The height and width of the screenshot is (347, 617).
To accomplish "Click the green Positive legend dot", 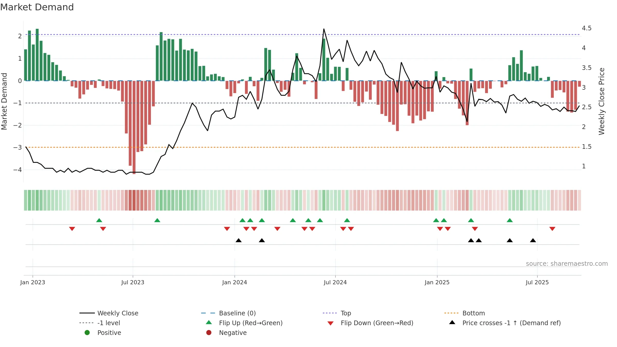I will [87, 333].
